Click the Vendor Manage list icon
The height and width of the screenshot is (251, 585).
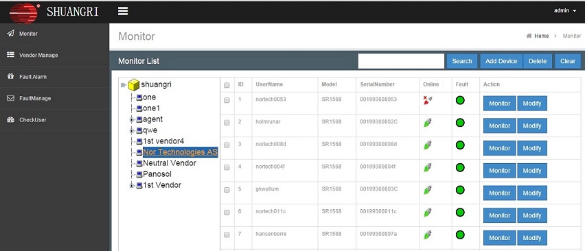coord(10,55)
